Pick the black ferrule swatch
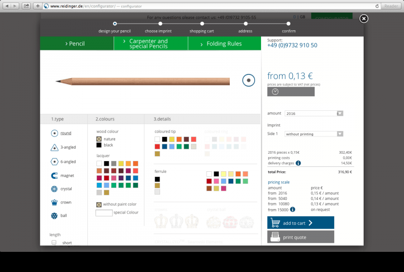The image size is (404, 272). tap(157, 179)
